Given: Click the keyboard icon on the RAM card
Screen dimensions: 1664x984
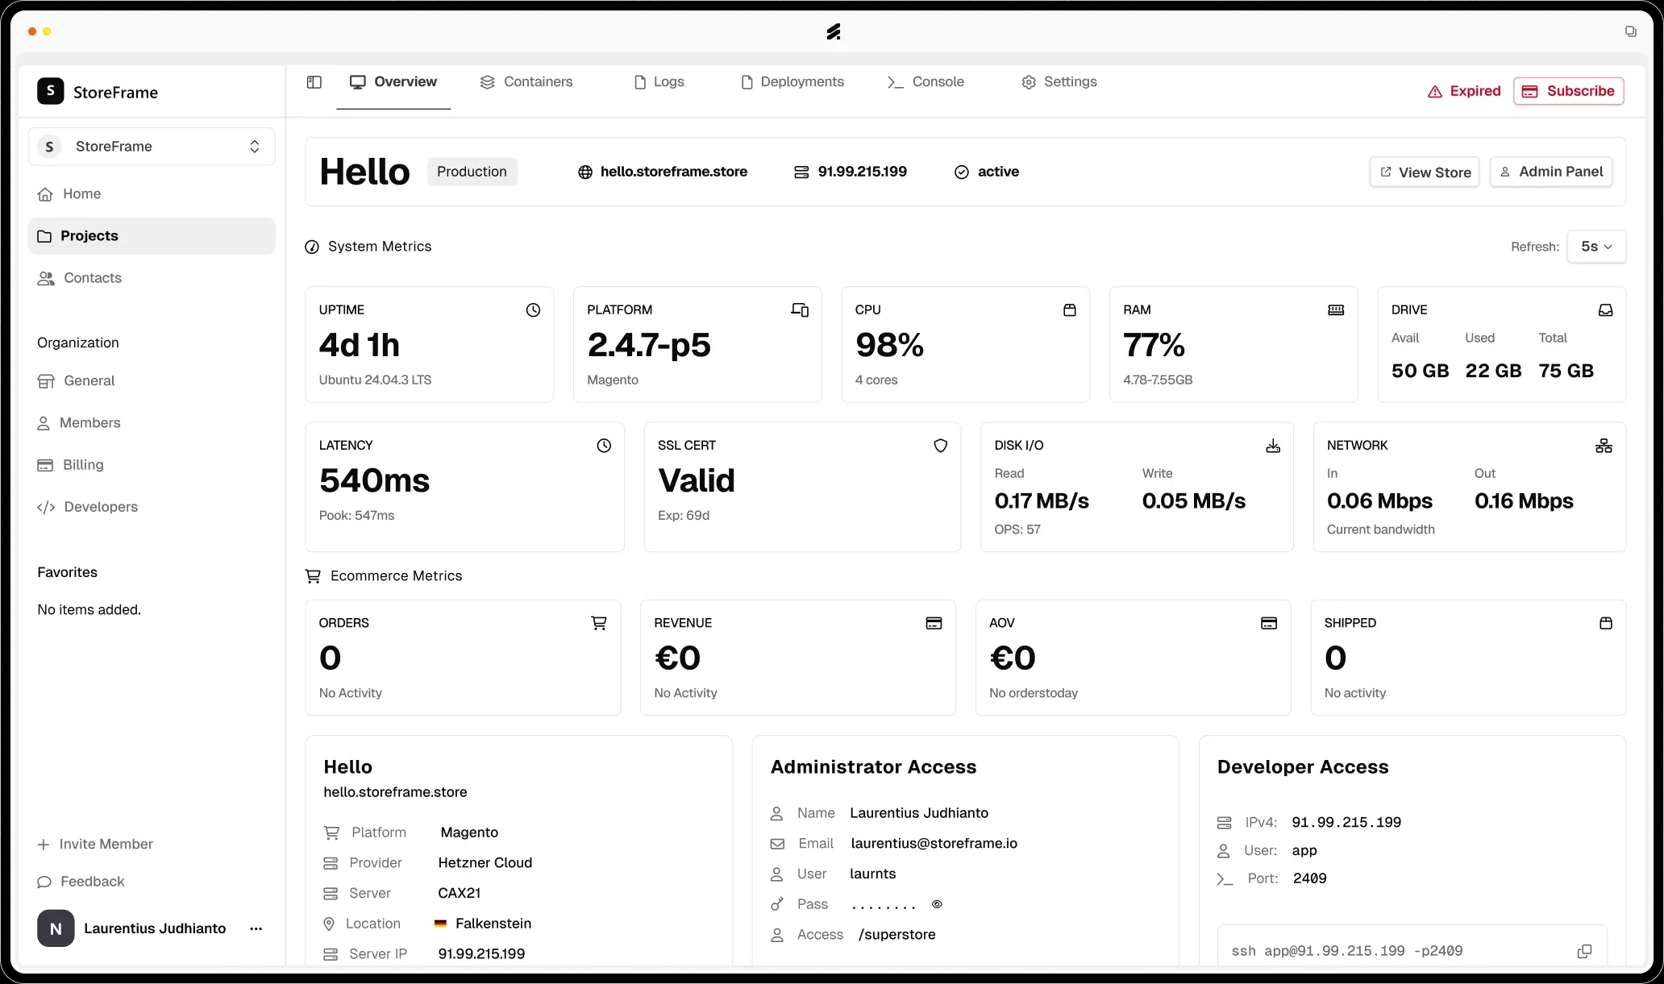Looking at the screenshot, I should [x=1337, y=309].
